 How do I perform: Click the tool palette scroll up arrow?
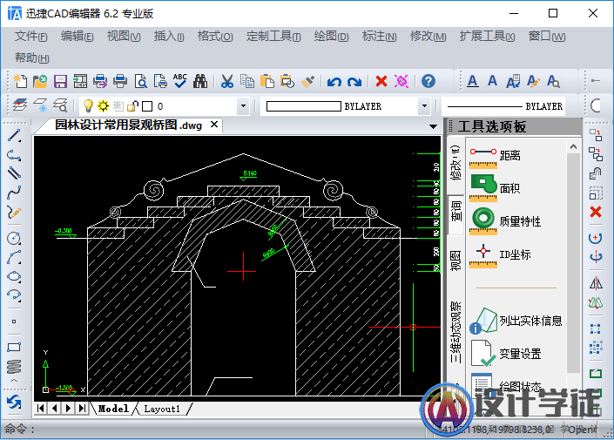(573, 147)
